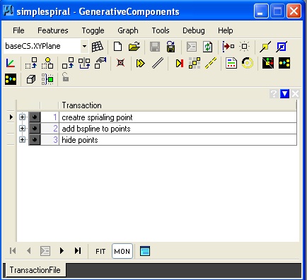The image size is (307, 280).
Task: Create a new file with blank page icon
Action: [117, 47]
